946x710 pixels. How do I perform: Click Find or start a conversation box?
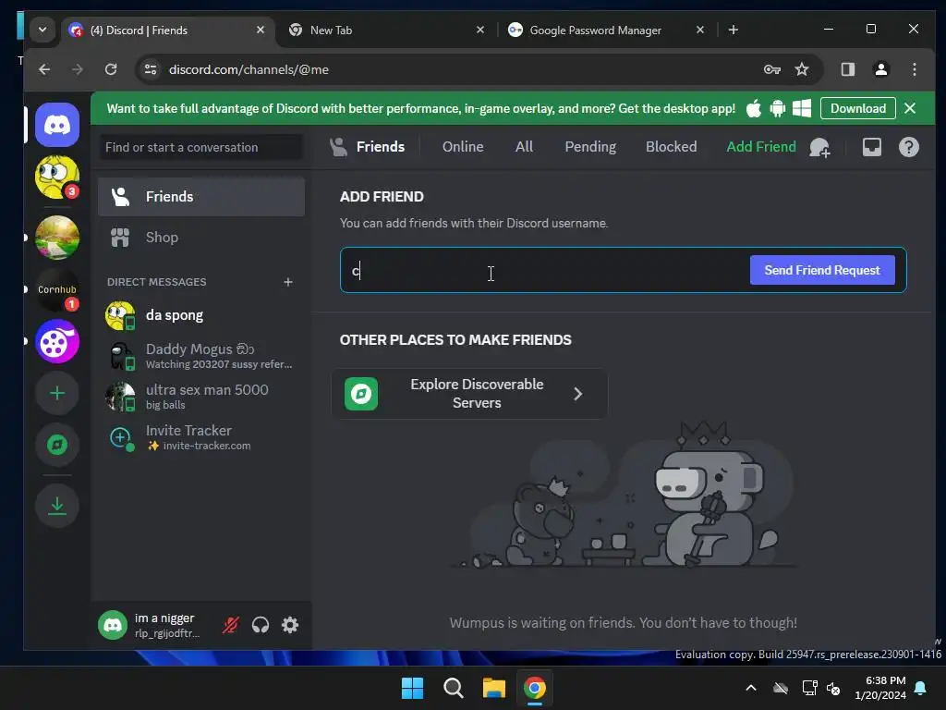(200, 147)
